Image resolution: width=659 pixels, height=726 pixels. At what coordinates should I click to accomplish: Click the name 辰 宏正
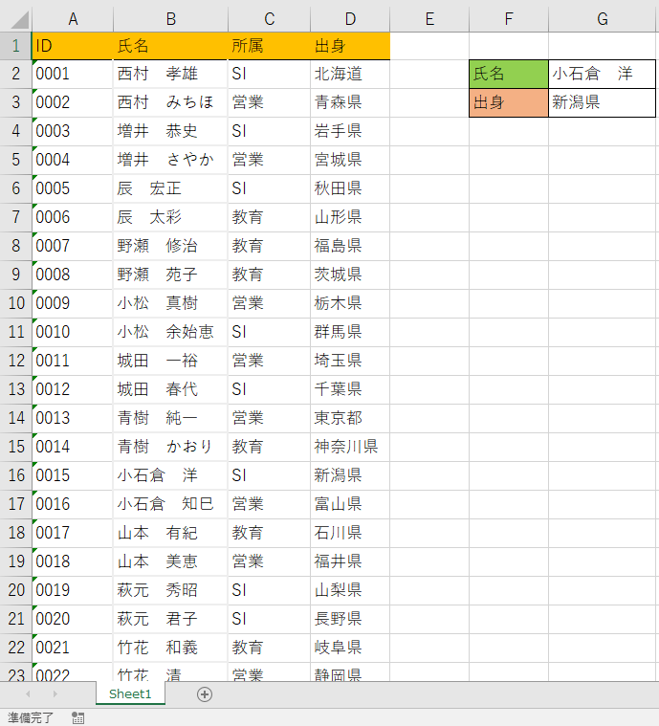[149, 188]
